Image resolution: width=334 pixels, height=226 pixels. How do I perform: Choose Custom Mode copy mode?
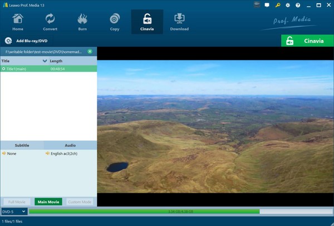[80, 202]
